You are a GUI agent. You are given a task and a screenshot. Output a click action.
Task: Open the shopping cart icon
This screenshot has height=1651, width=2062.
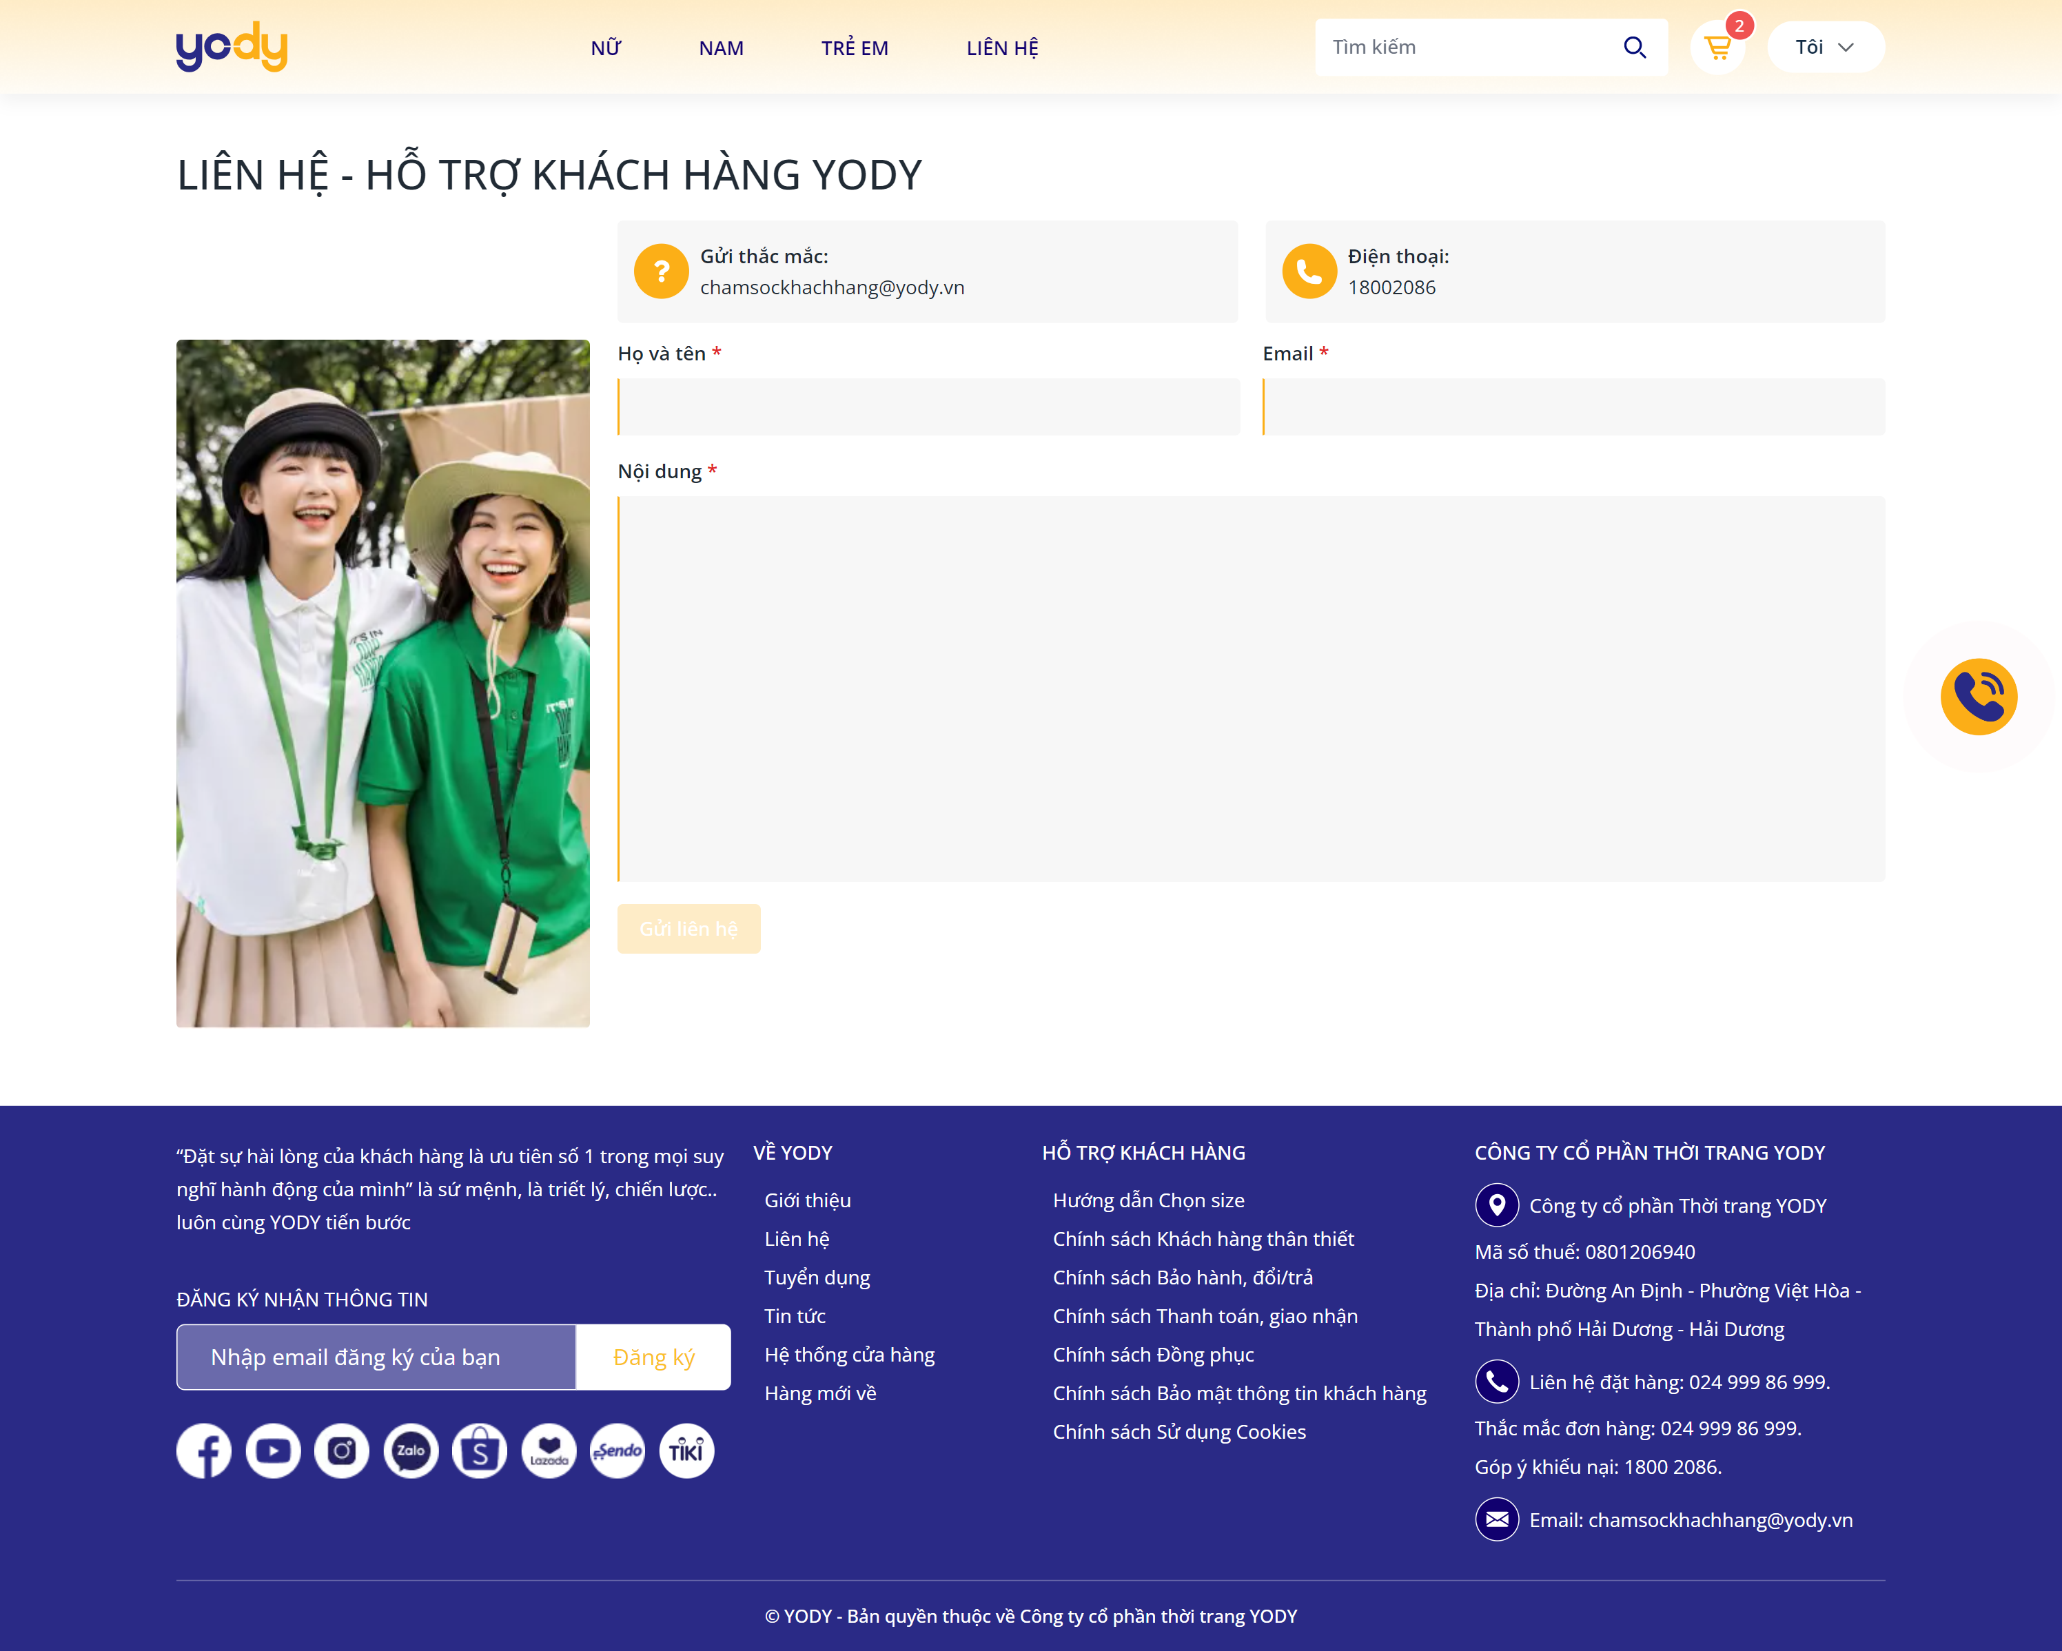(x=1717, y=48)
